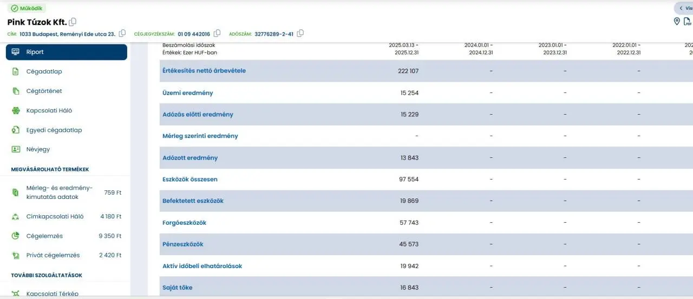
Task: Choose the Cégelemzés product for 9 350 Ft
Action: coord(67,236)
